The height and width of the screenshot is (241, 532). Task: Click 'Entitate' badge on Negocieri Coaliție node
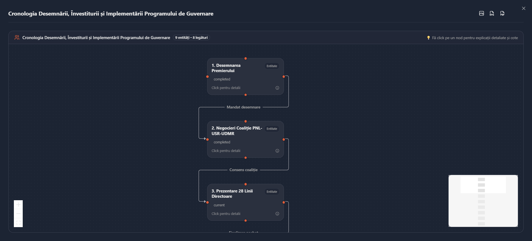272,129
